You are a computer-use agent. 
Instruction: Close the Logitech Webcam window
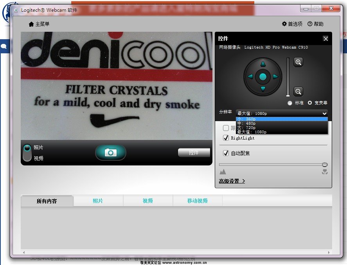click(x=331, y=8)
